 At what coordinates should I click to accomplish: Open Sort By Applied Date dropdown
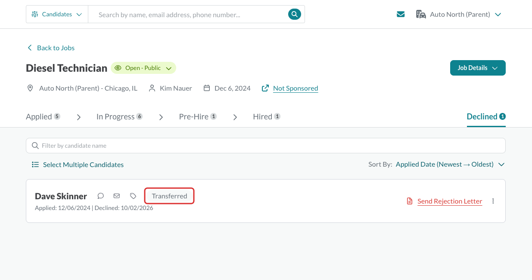tap(450, 164)
